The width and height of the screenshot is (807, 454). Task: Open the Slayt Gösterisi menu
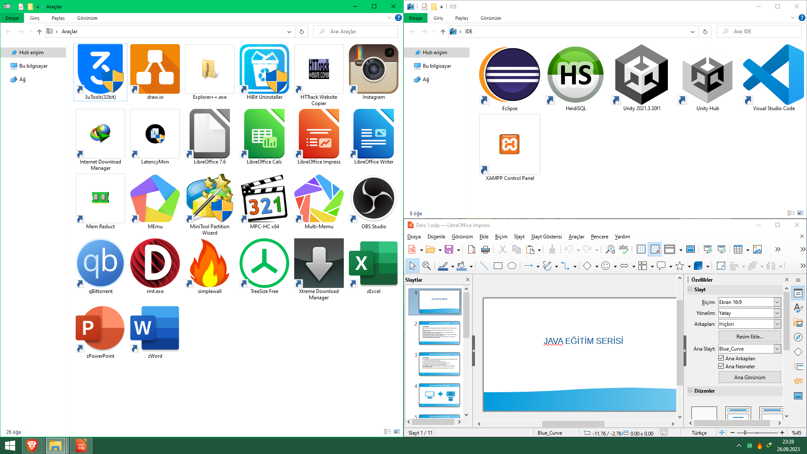point(546,237)
